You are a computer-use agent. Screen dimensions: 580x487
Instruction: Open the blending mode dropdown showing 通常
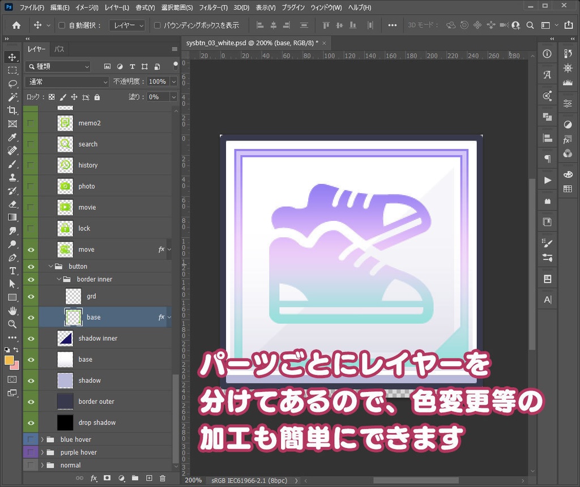pyautogui.click(x=66, y=82)
